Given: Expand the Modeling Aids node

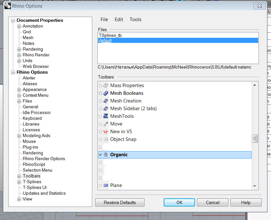Looking at the screenshot, I should pos(19,136).
